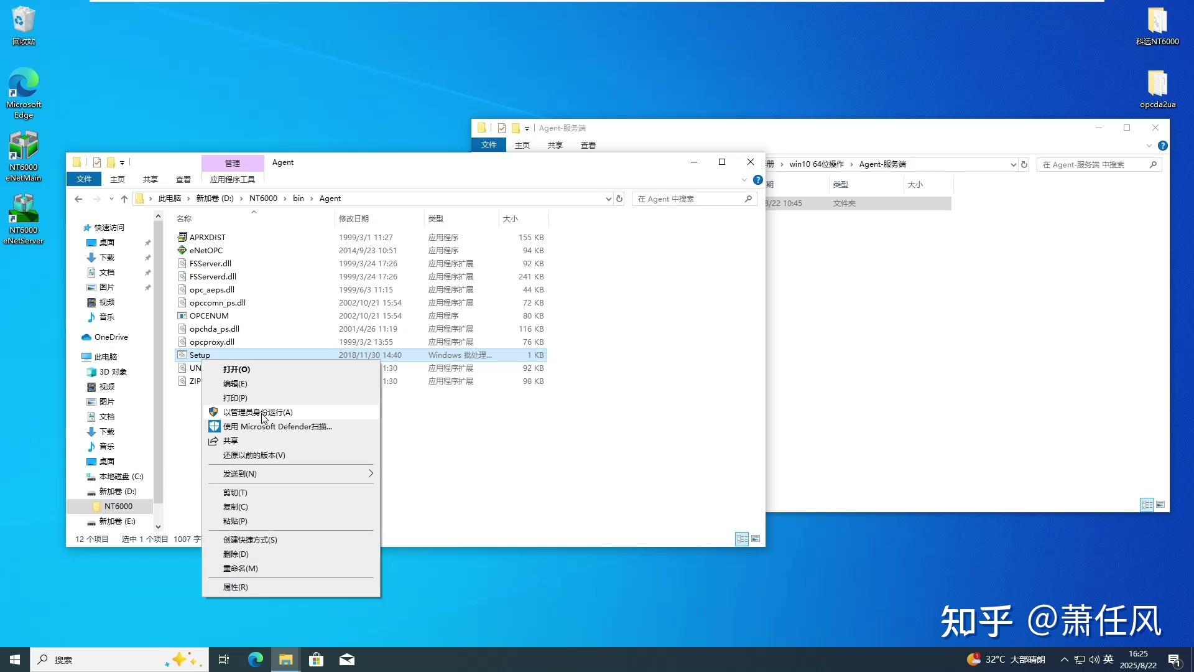Choose 以管理员身份运行(A) from context menu

click(257, 412)
